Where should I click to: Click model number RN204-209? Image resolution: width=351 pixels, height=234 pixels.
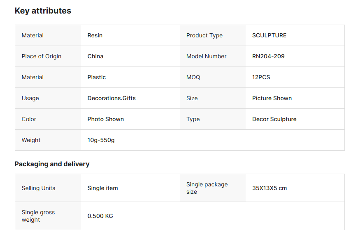[x=268, y=56]
